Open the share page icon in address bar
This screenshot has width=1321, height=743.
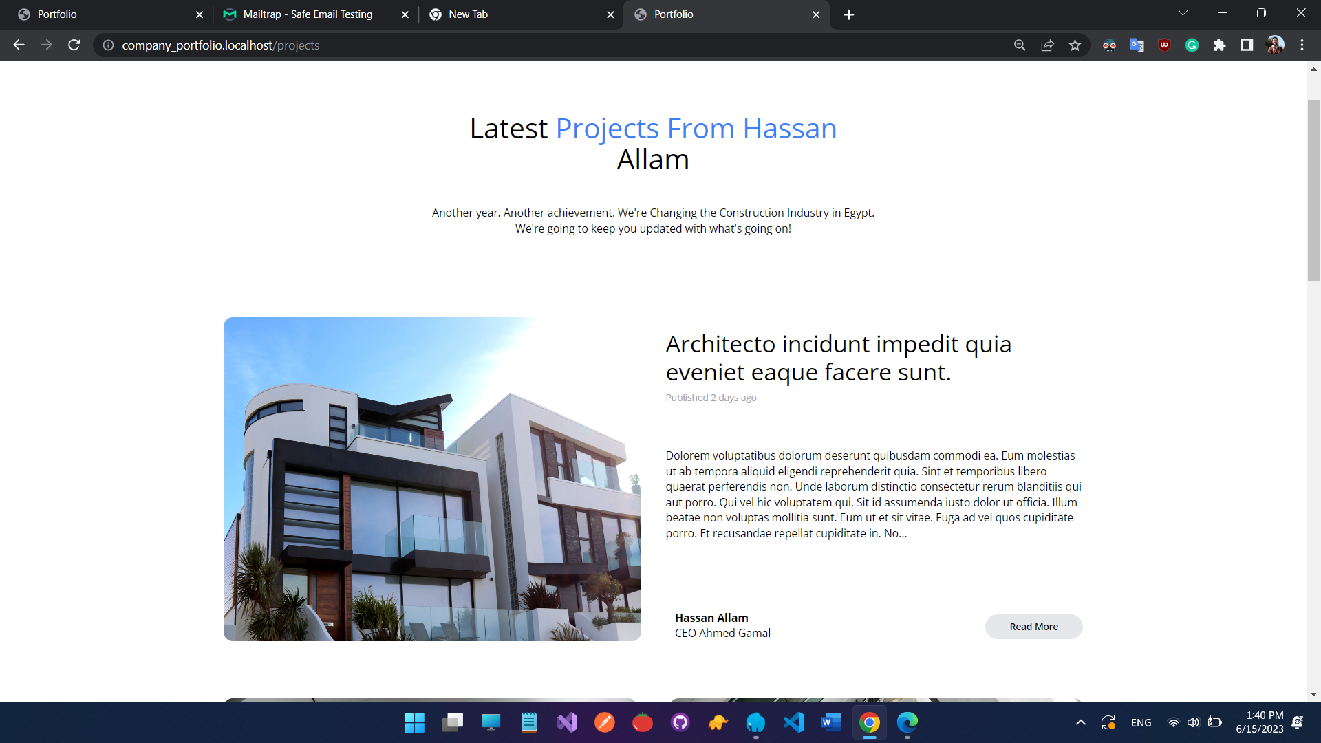point(1047,45)
